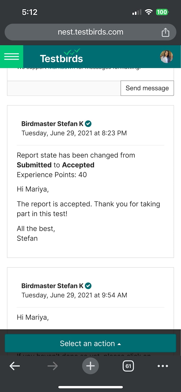The height and width of the screenshot is (392, 181).
Task: Click Birdmaster Stefan K name at 9:54 AM
Action: (x=52, y=286)
